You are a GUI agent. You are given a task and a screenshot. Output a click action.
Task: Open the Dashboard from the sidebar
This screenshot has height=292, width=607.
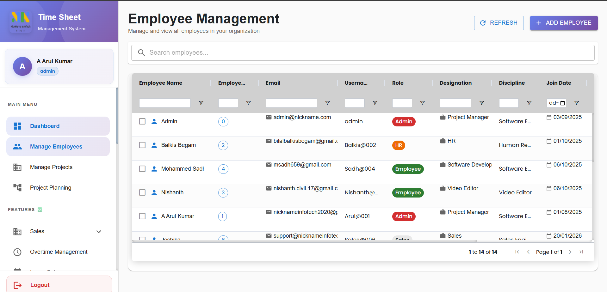[x=45, y=126]
